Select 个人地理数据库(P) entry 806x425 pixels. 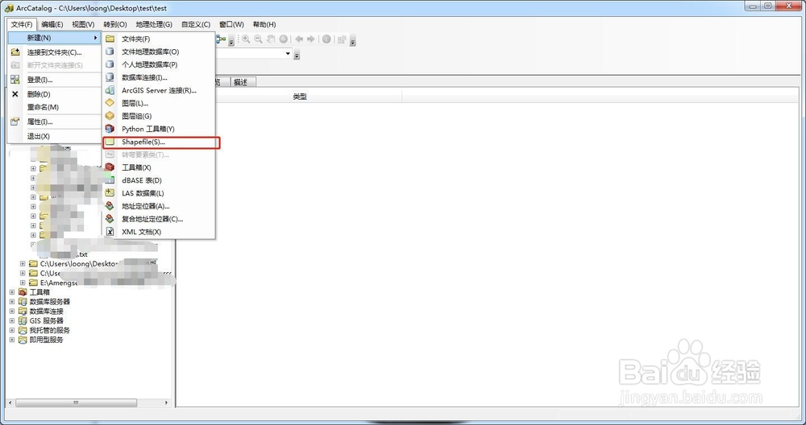(x=160, y=64)
